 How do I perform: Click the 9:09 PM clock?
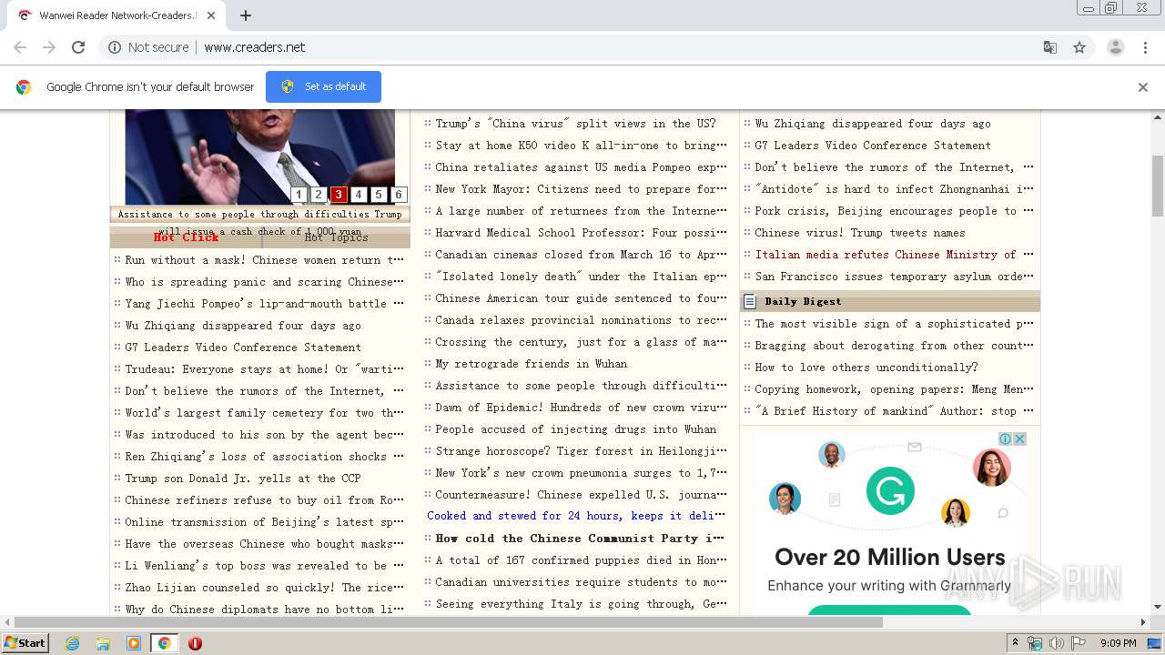(1118, 643)
